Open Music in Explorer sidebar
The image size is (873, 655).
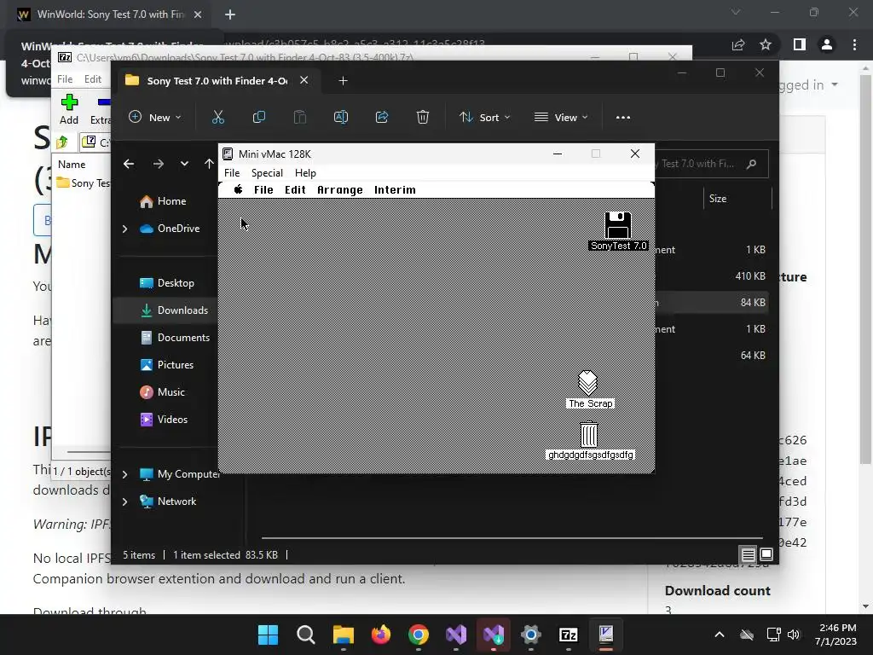click(x=163, y=392)
